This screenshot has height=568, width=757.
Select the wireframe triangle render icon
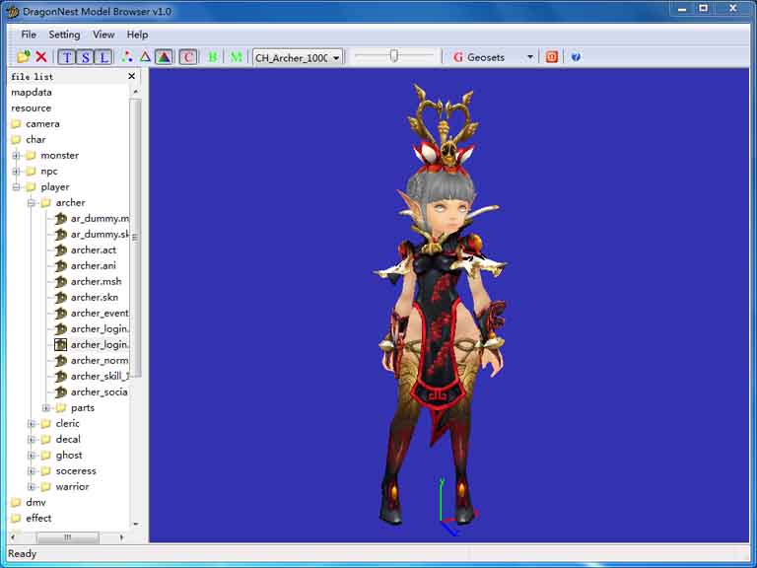coord(145,57)
